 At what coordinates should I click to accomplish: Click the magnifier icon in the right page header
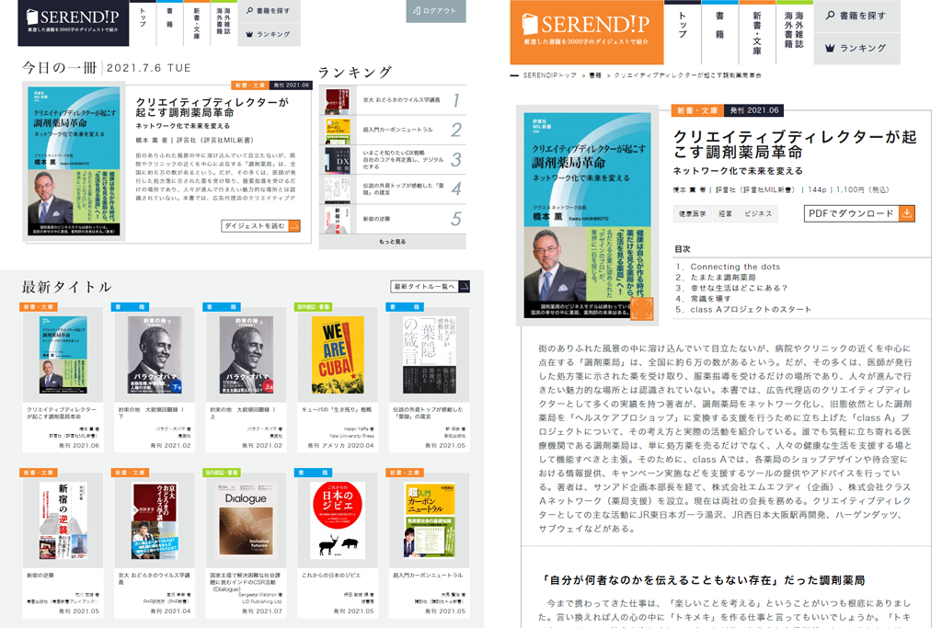point(830,16)
